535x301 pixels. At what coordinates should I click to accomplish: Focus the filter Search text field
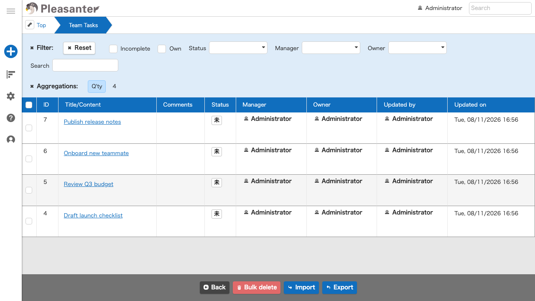click(85, 65)
